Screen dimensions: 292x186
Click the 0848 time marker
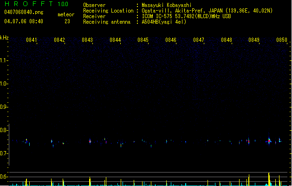[x=227, y=40]
